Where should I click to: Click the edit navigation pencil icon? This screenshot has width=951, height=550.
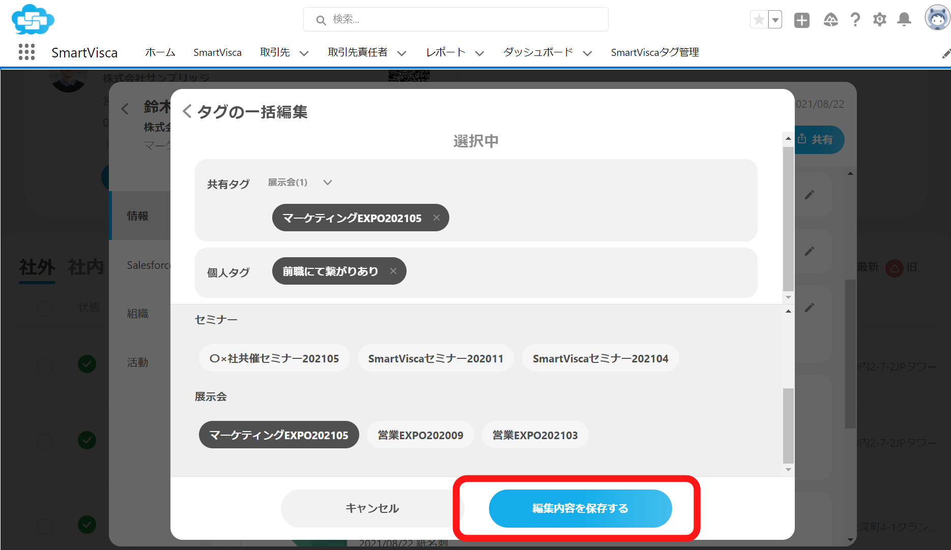click(946, 53)
